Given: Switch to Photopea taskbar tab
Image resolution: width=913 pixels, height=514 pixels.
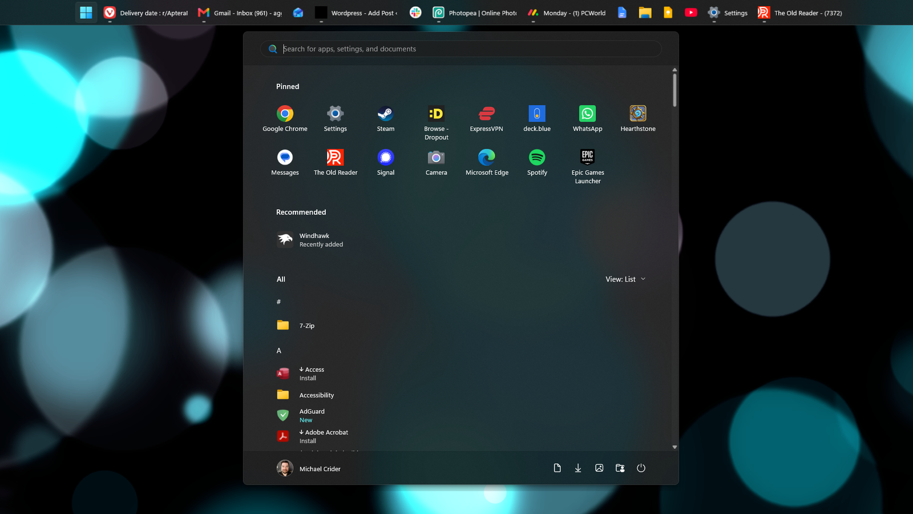Looking at the screenshot, I should (475, 13).
